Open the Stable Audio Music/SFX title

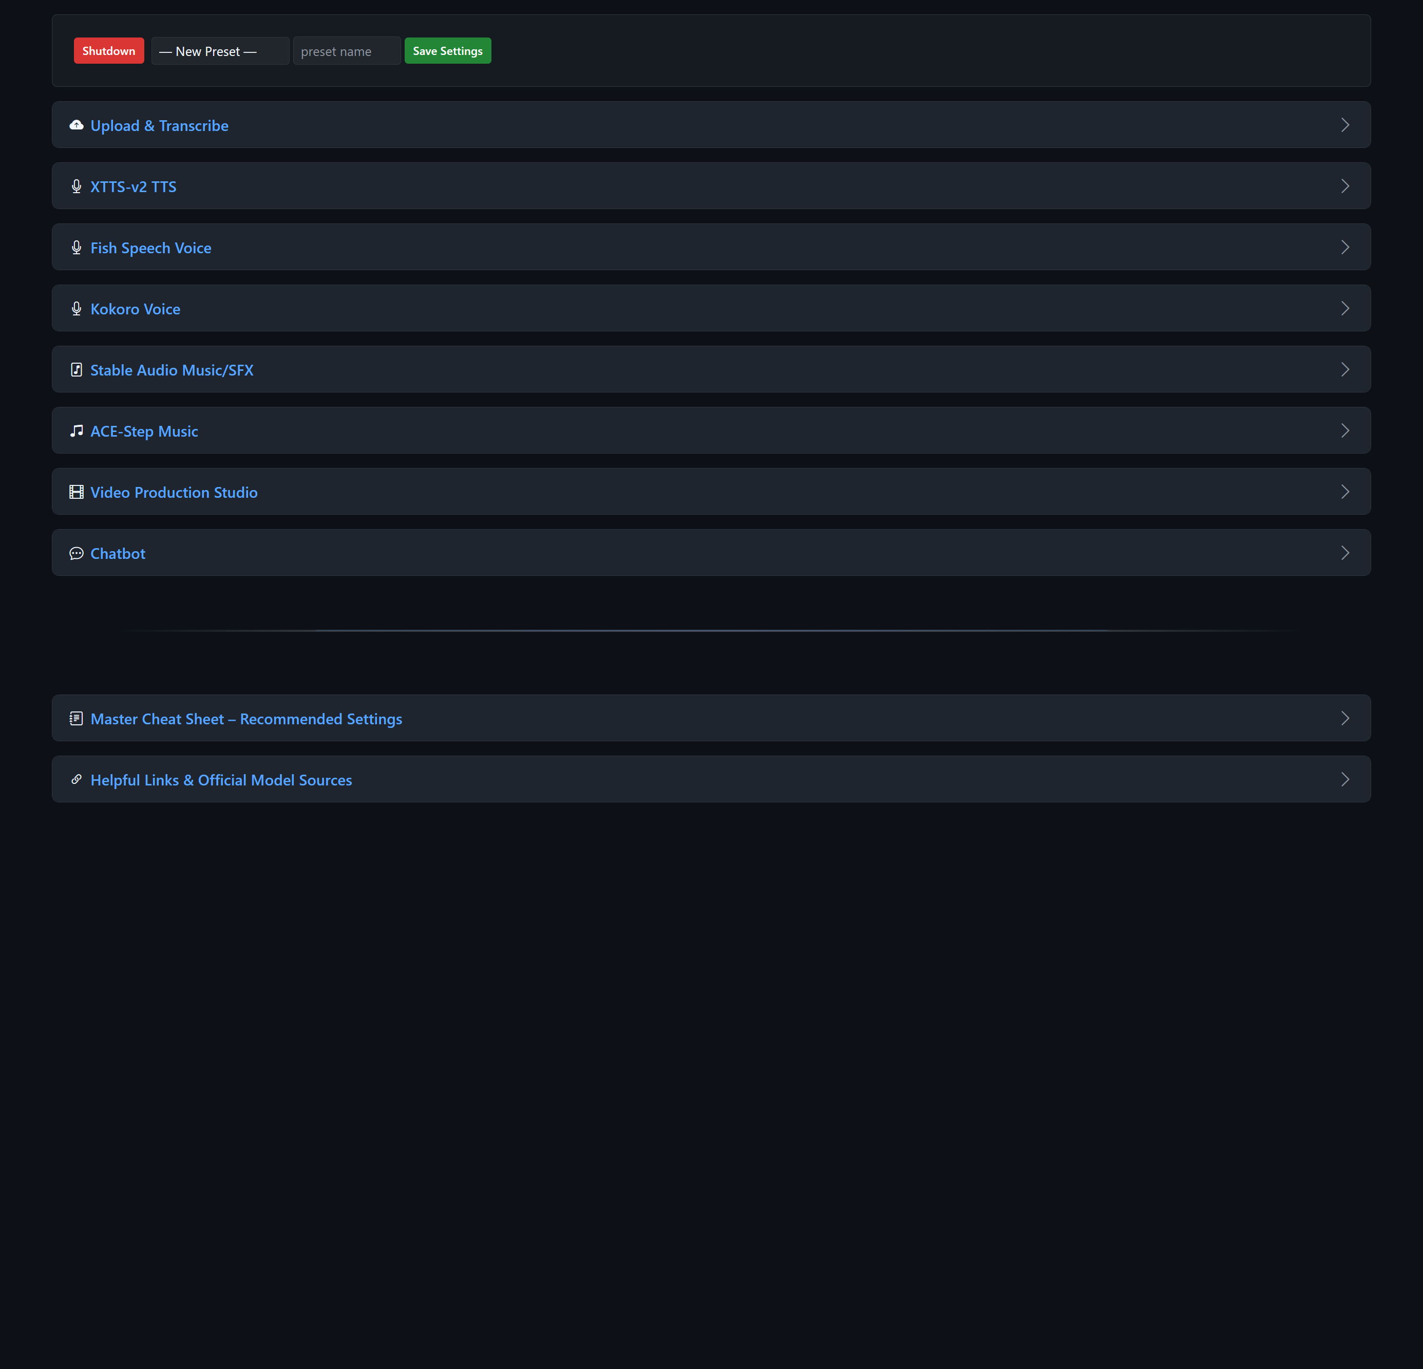tap(172, 370)
